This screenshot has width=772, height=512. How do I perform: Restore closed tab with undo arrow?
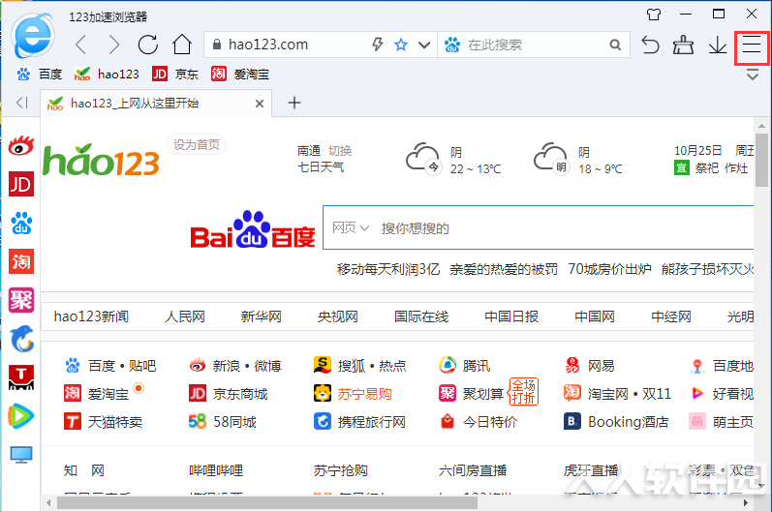650,45
